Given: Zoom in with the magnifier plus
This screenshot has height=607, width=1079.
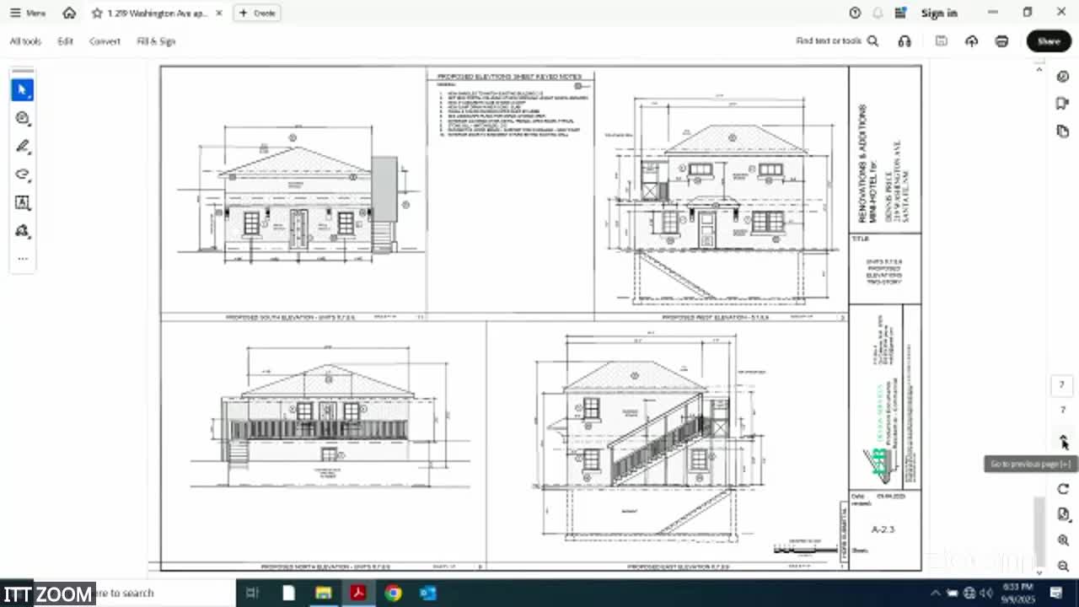Looking at the screenshot, I should point(1063,540).
